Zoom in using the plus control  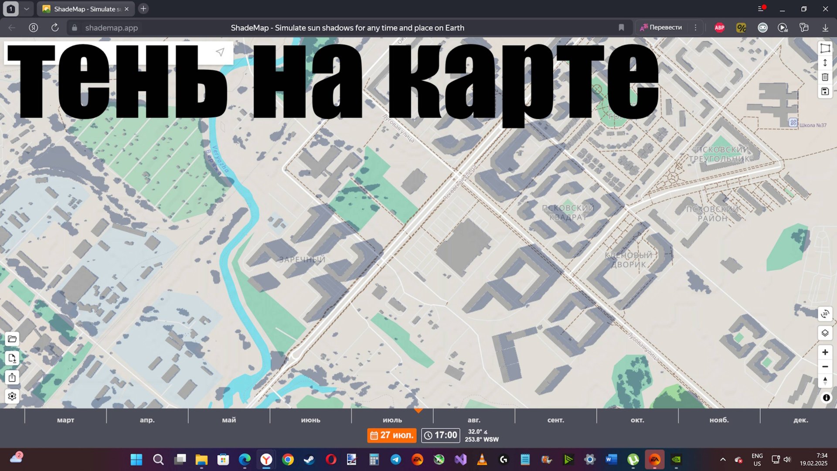pos(825,352)
